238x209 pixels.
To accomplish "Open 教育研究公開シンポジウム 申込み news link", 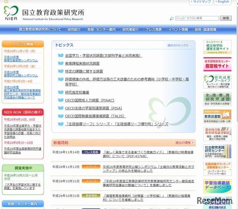I will (148, 169).
